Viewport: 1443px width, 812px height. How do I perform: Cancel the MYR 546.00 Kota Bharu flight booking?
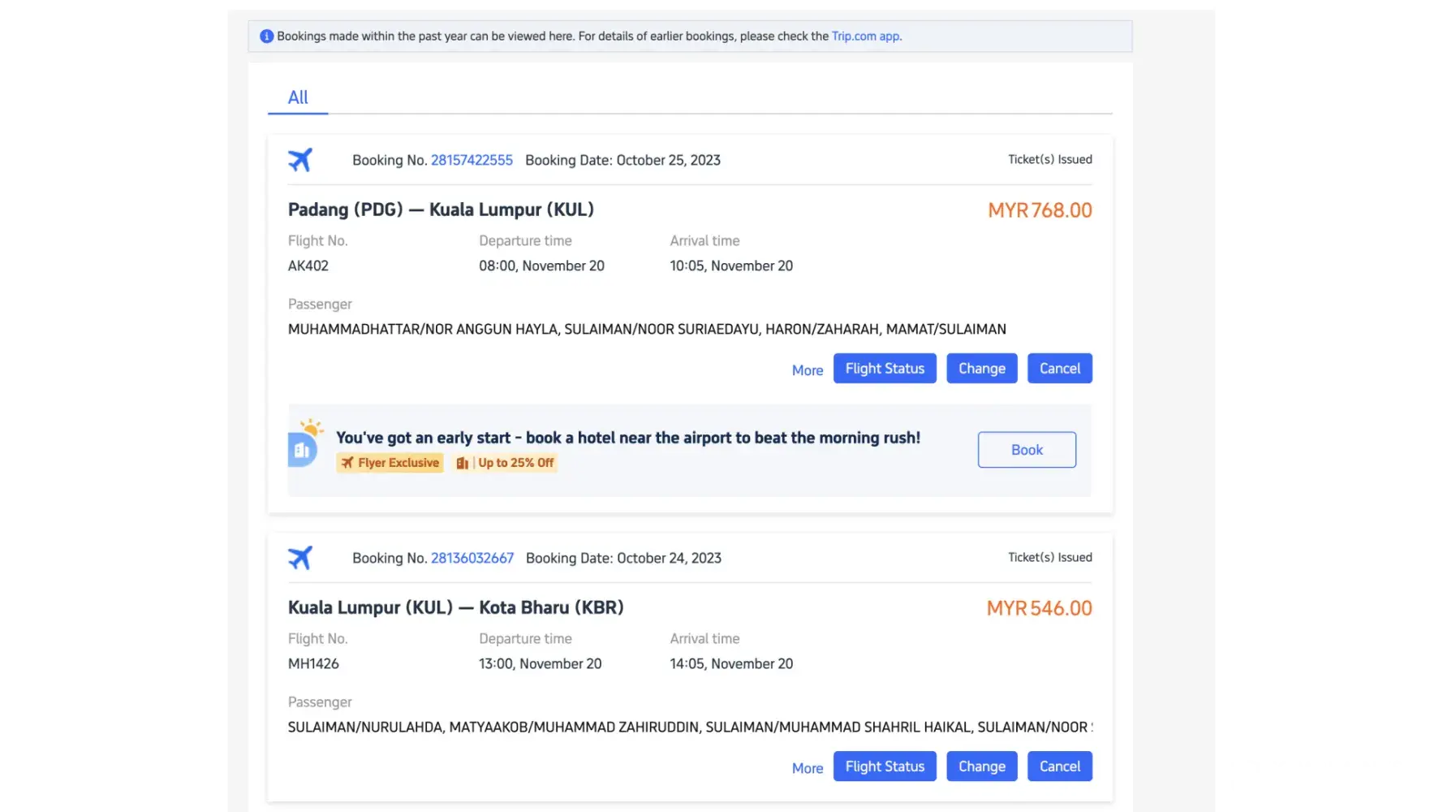point(1059,767)
